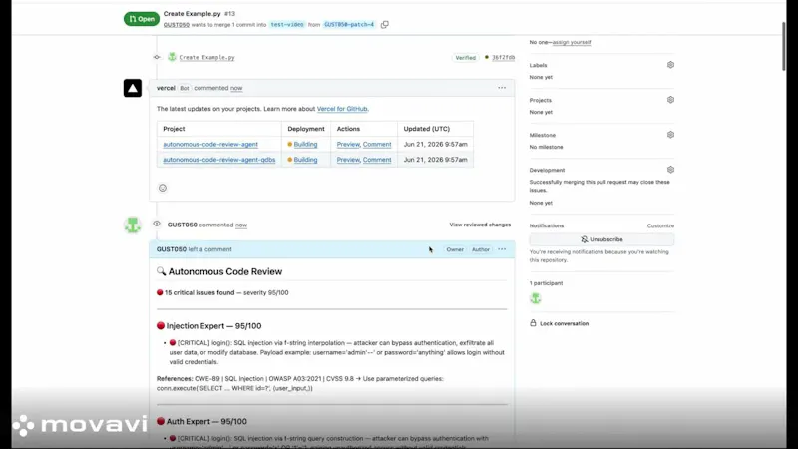Viewport: 798px width, 449px height.
Task: Click the participant avatar in the sidebar
Action: [536, 298]
